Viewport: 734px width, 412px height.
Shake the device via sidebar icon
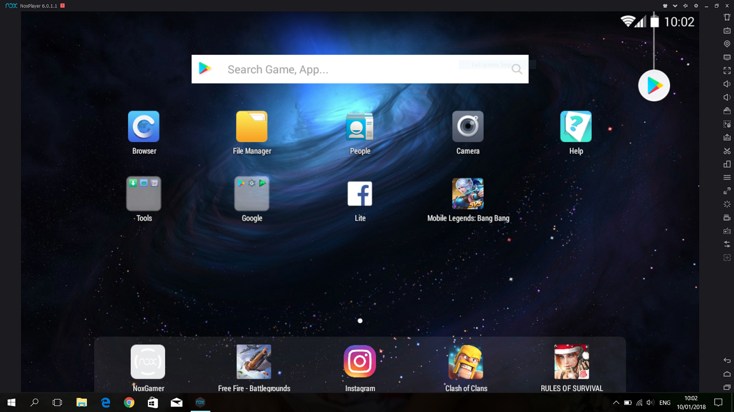point(727,17)
